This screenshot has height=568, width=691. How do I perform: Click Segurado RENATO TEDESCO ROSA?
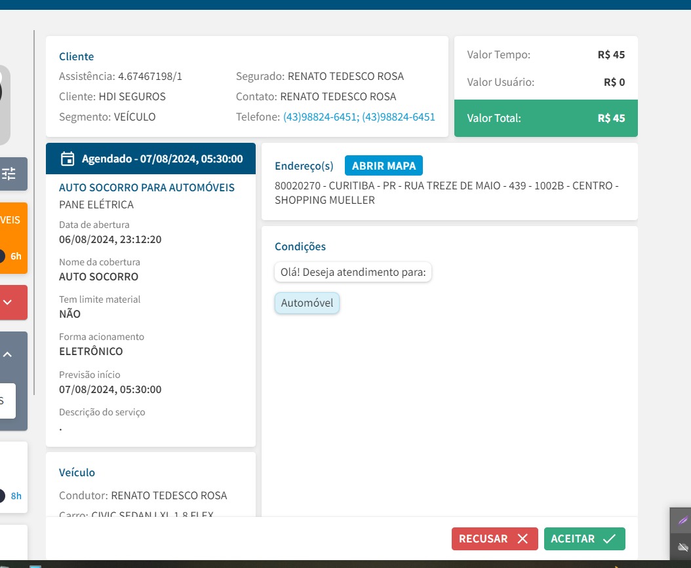pos(345,76)
